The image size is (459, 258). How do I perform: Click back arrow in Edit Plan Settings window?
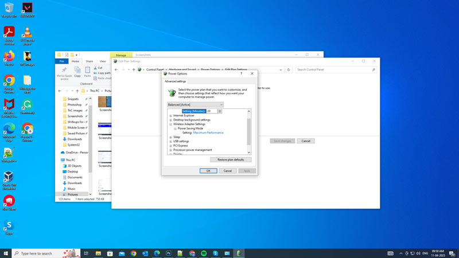tap(116, 69)
